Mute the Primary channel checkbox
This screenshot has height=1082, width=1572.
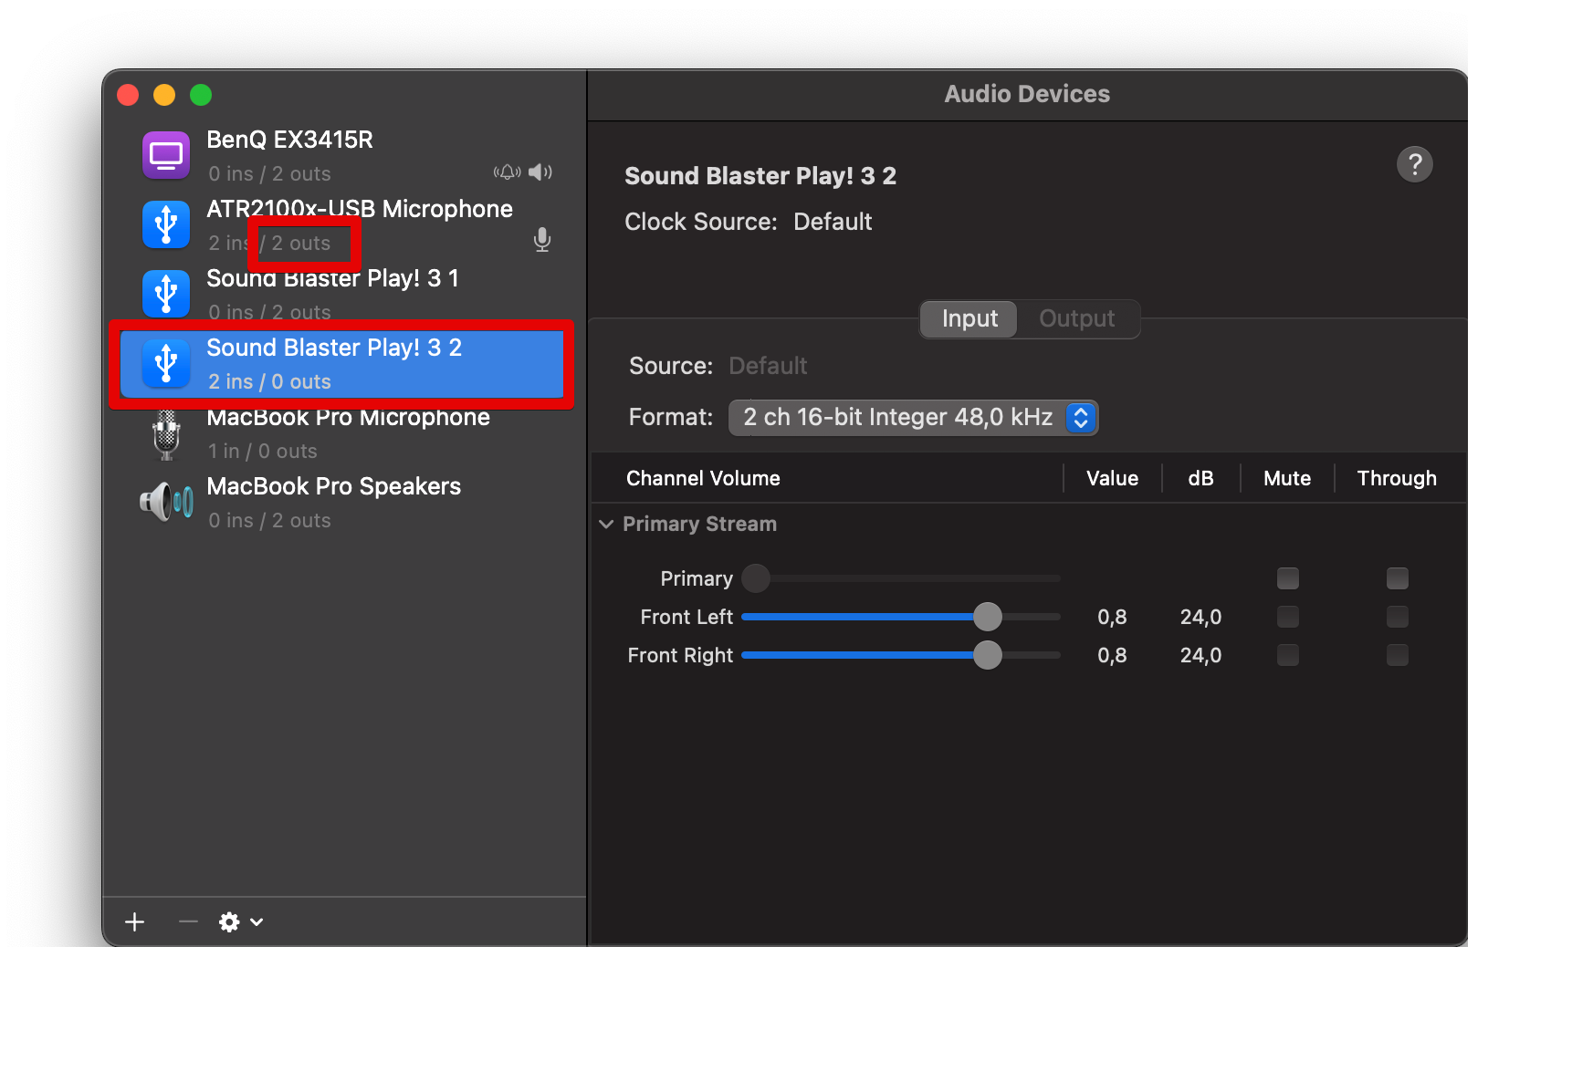point(1287,578)
